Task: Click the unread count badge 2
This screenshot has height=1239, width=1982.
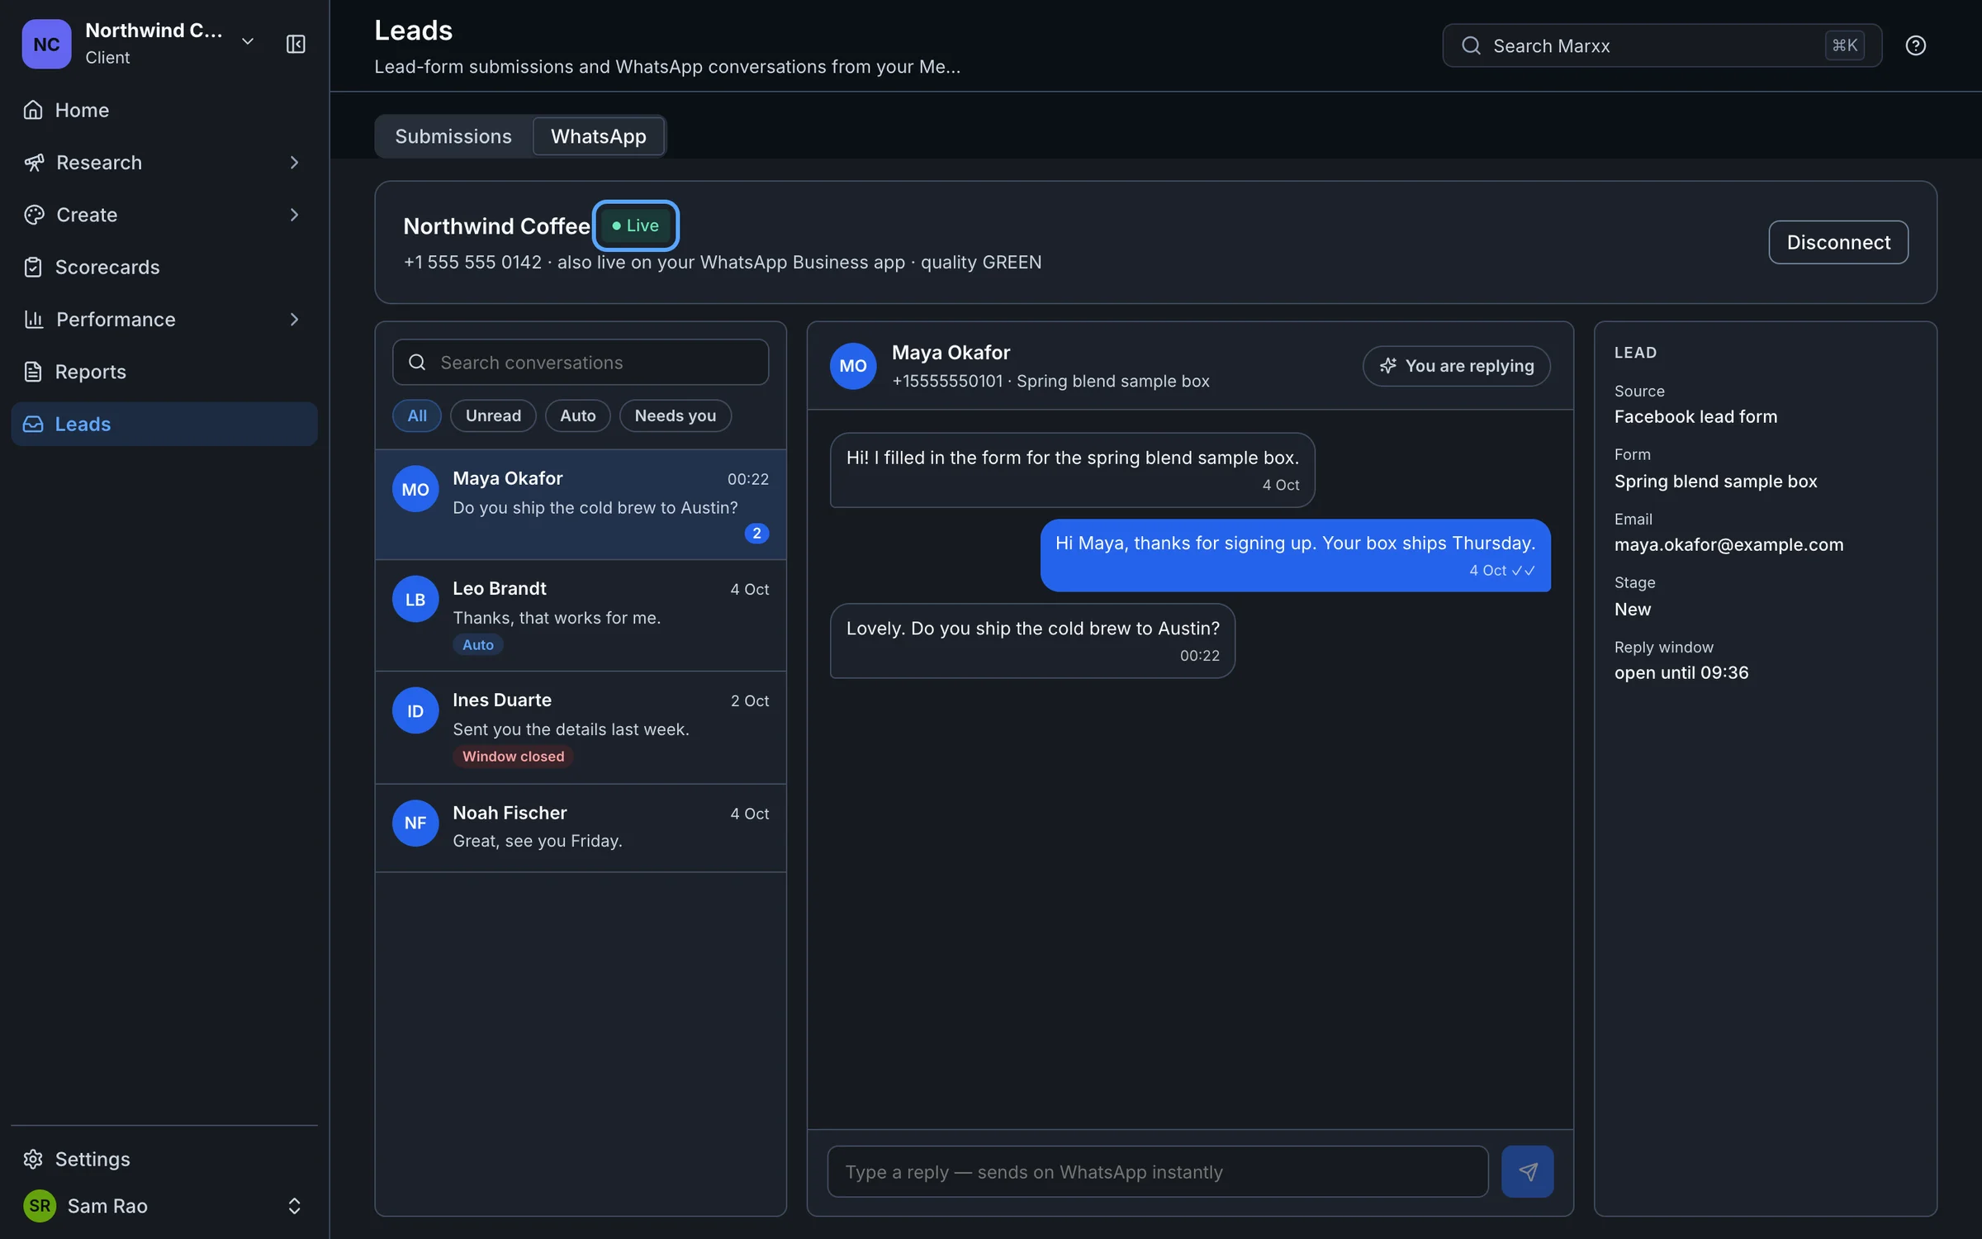Action: [x=756, y=534]
